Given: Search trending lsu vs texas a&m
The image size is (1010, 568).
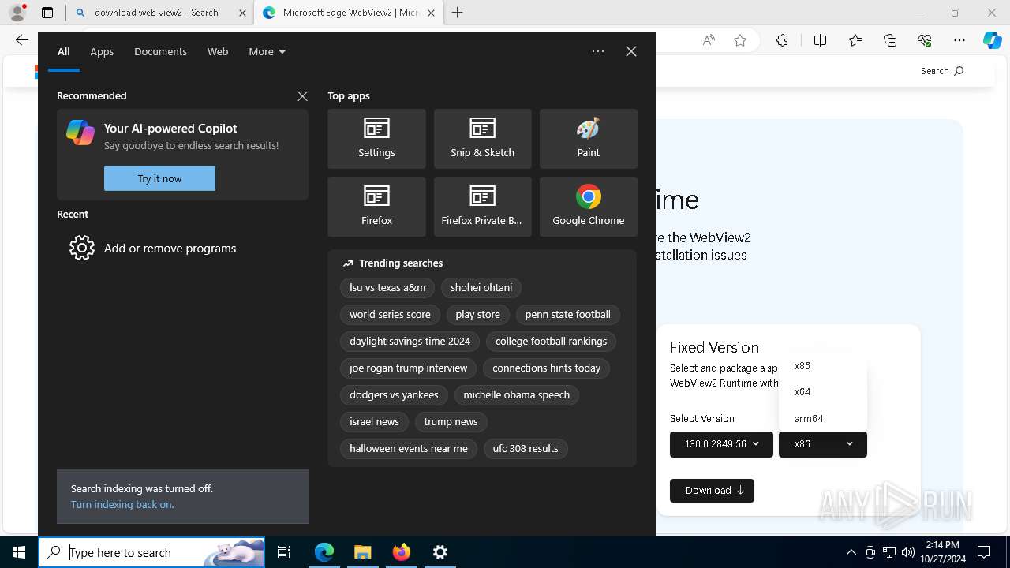Looking at the screenshot, I should [x=387, y=287].
